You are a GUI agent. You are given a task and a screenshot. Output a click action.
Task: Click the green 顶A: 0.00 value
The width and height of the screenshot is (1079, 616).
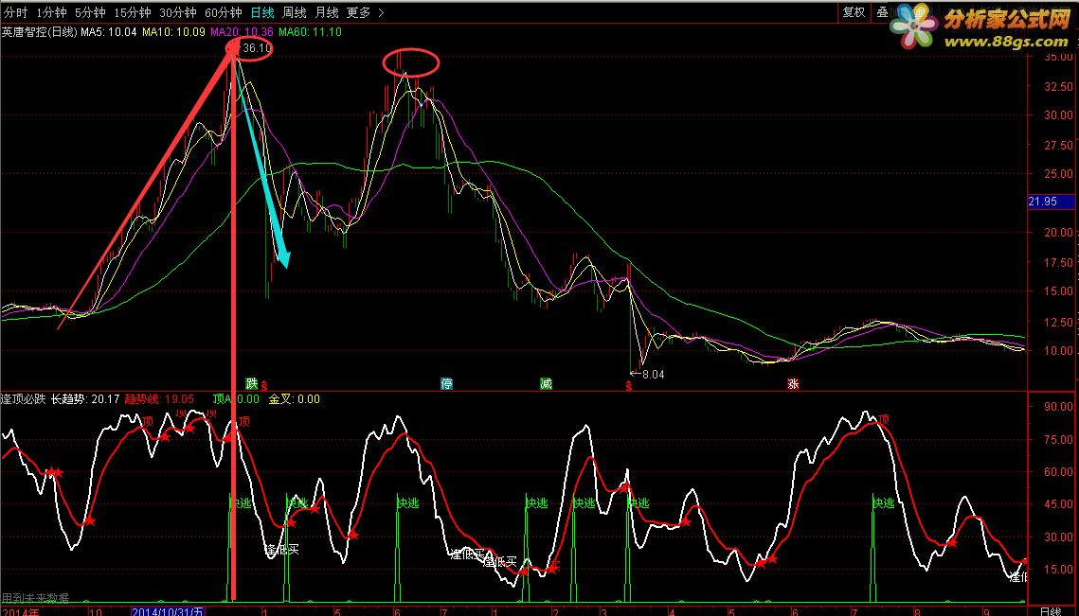click(236, 398)
